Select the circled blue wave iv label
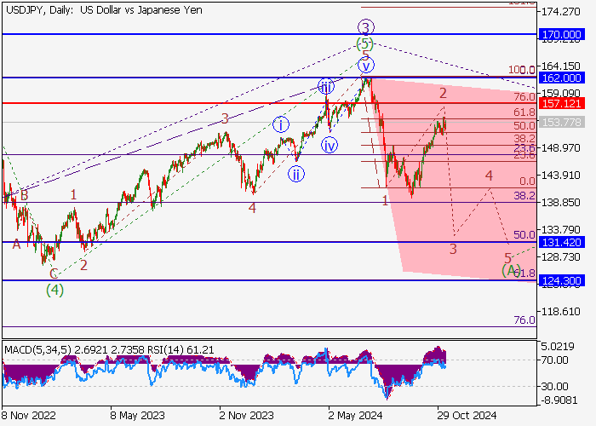Viewport: 596px width, 426px height. coord(330,146)
